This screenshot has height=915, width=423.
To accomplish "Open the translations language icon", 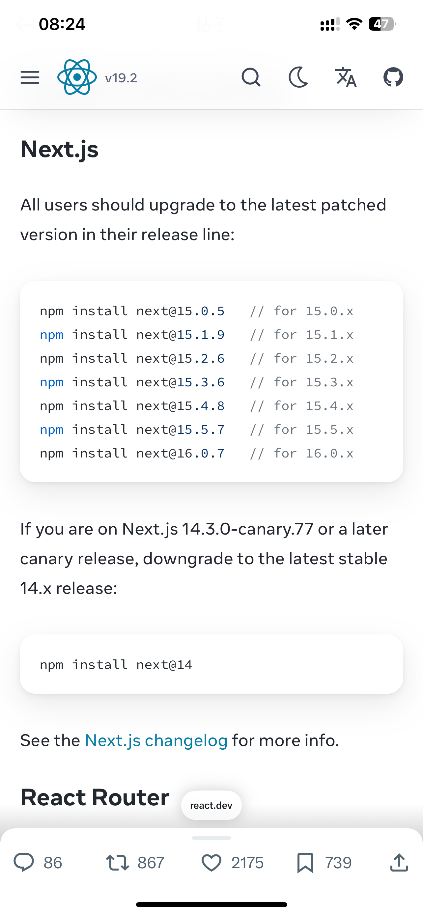I will coord(346,77).
